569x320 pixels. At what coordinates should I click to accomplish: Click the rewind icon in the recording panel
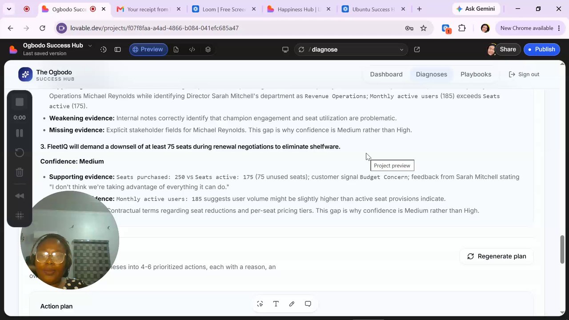pos(20,196)
